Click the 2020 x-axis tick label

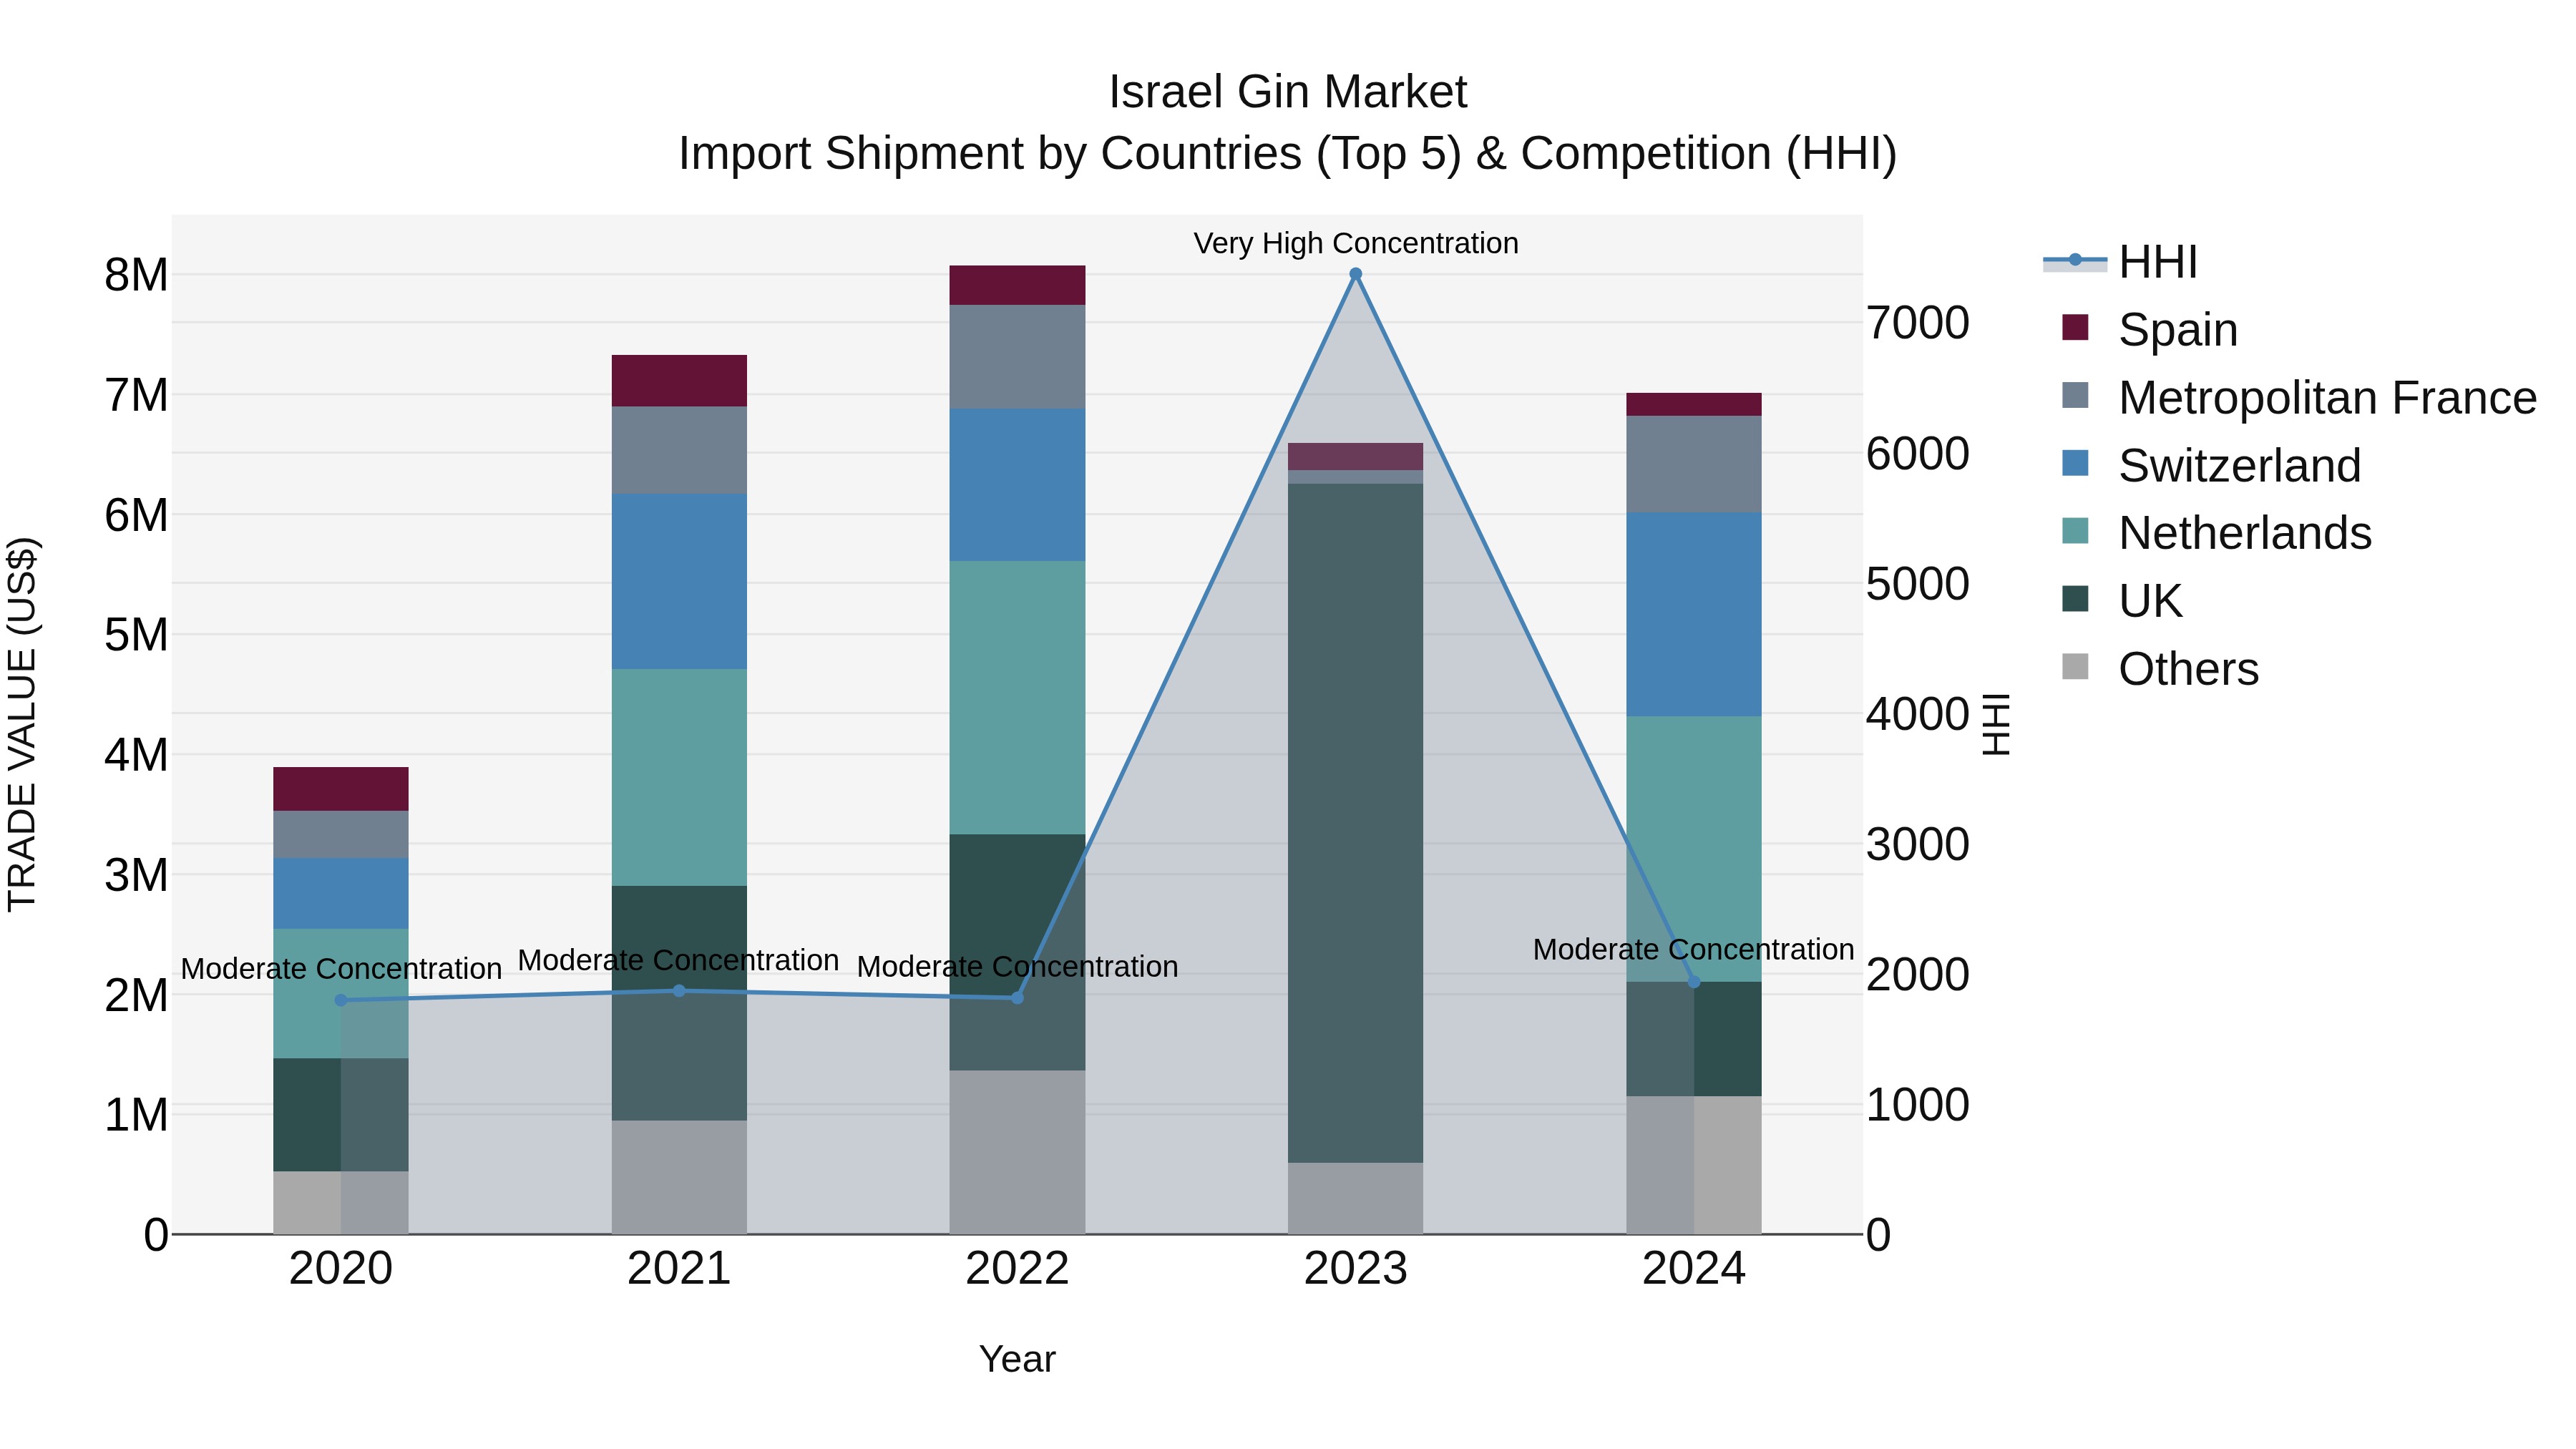click(341, 1269)
